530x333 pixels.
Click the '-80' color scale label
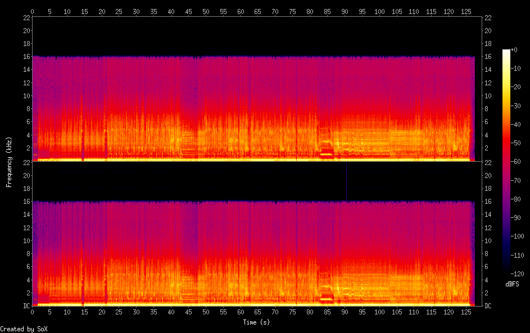coord(516,199)
